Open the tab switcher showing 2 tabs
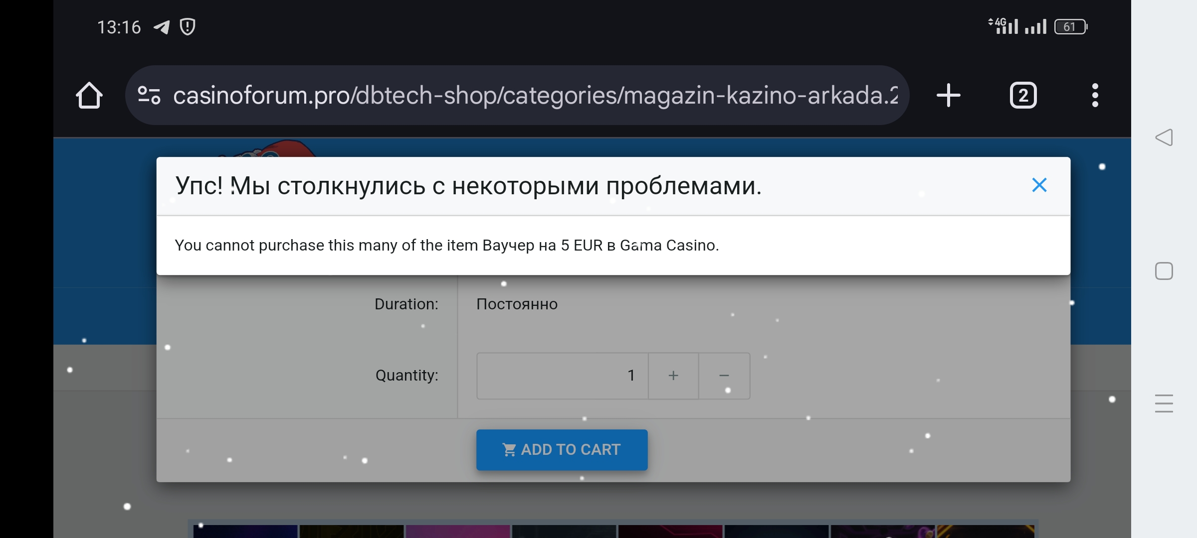 pyautogui.click(x=1023, y=95)
